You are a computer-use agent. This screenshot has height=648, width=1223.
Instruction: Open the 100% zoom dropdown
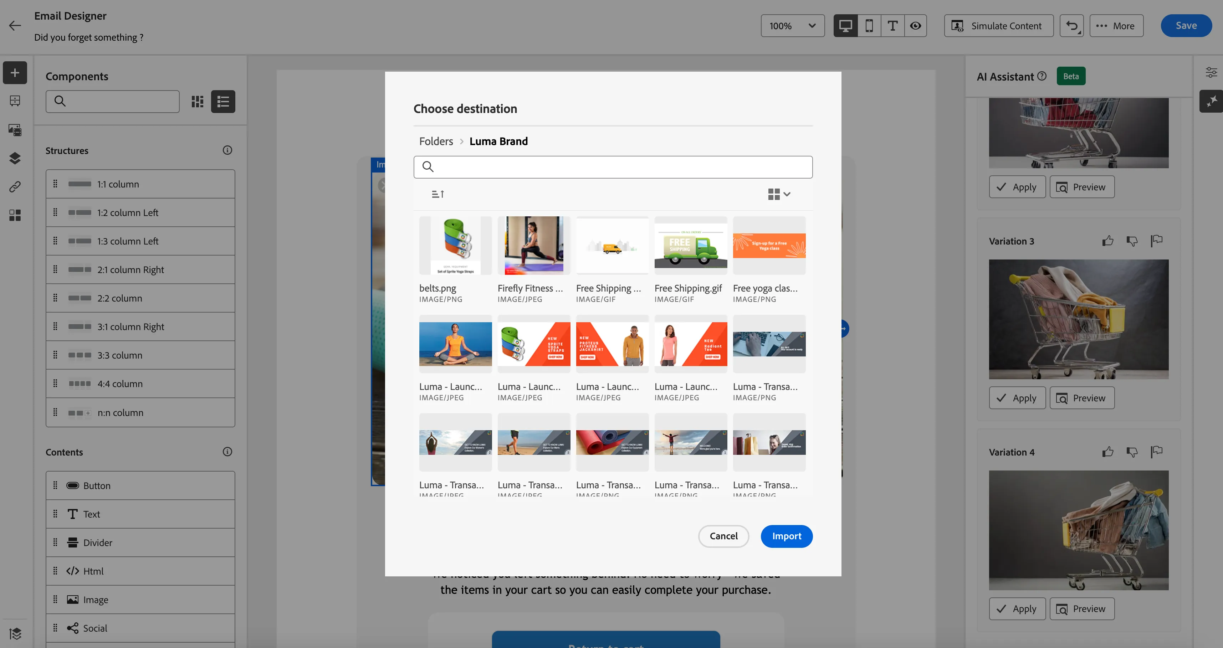coord(792,26)
